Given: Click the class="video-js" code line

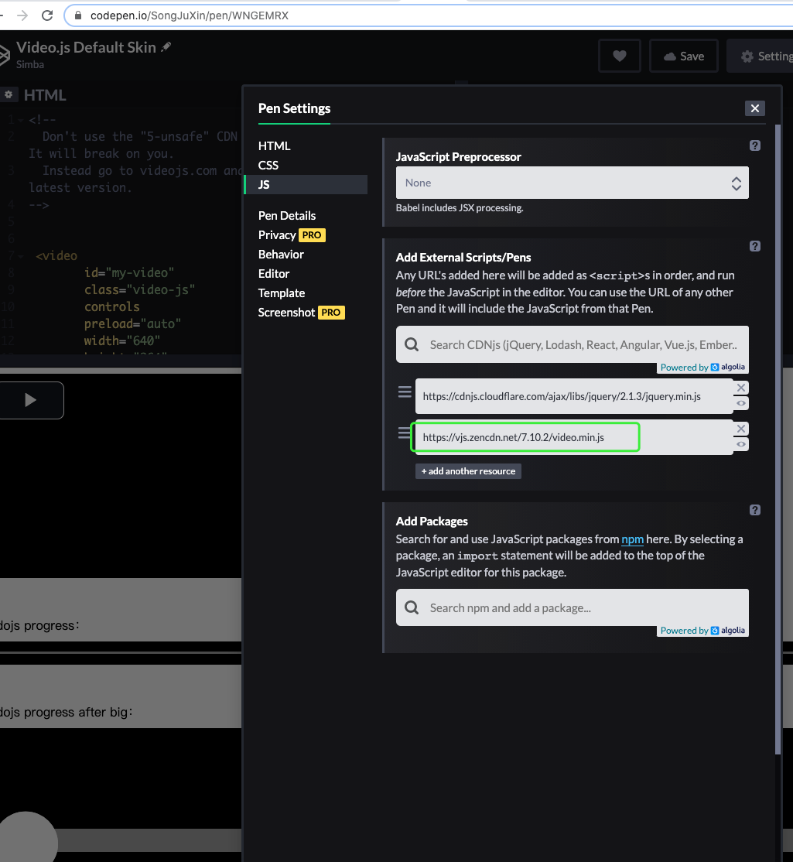Looking at the screenshot, I should tap(139, 289).
